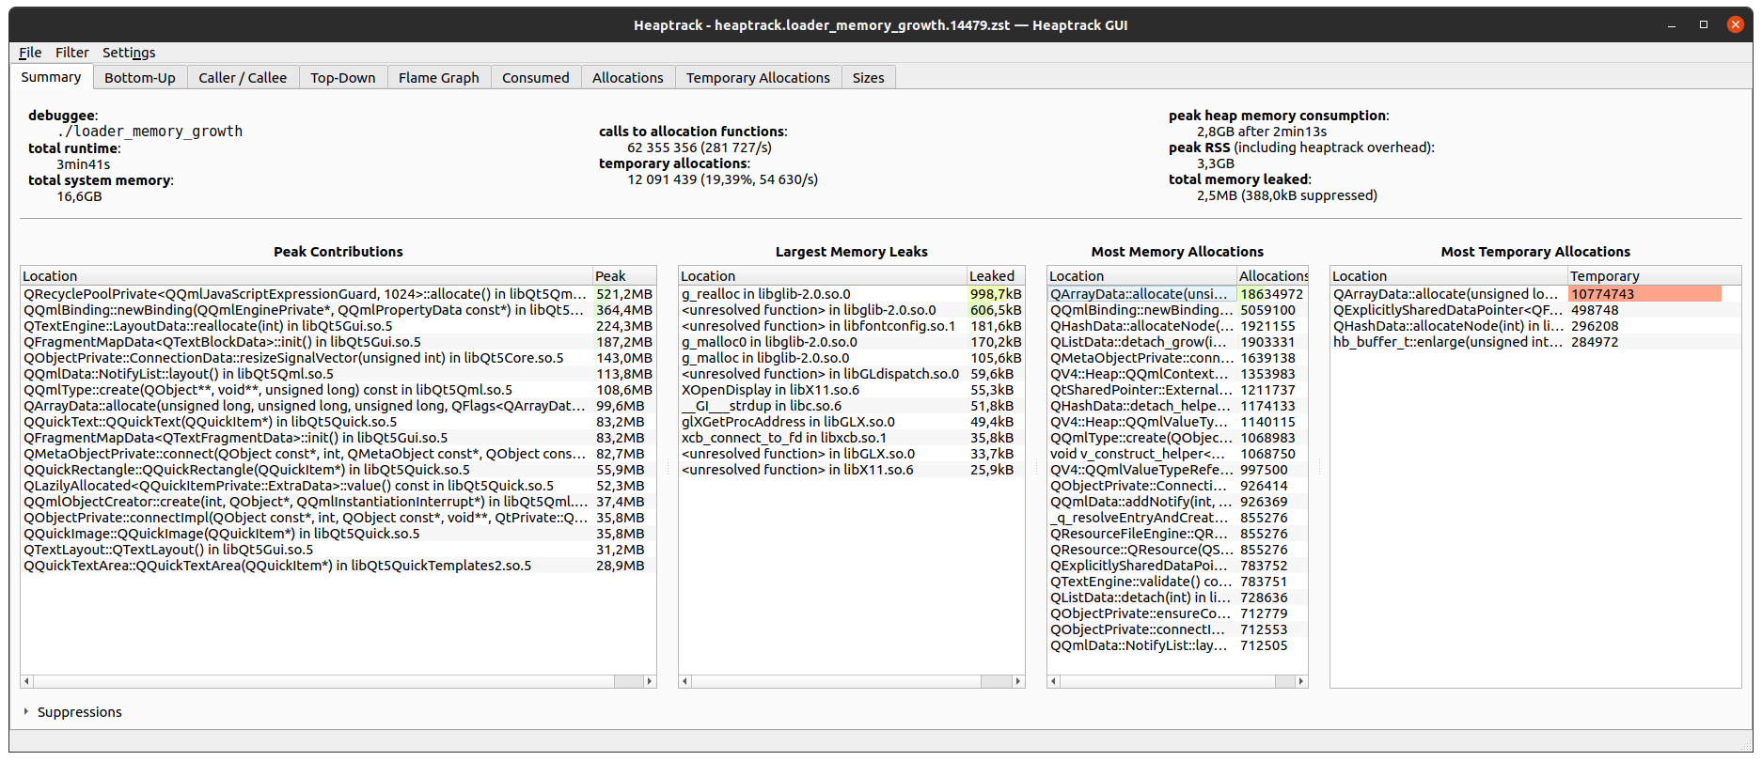Select the hb_buffer_t::enlarge temporary row
Image resolution: width=1762 pixels, height=761 pixels.
[1535, 342]
